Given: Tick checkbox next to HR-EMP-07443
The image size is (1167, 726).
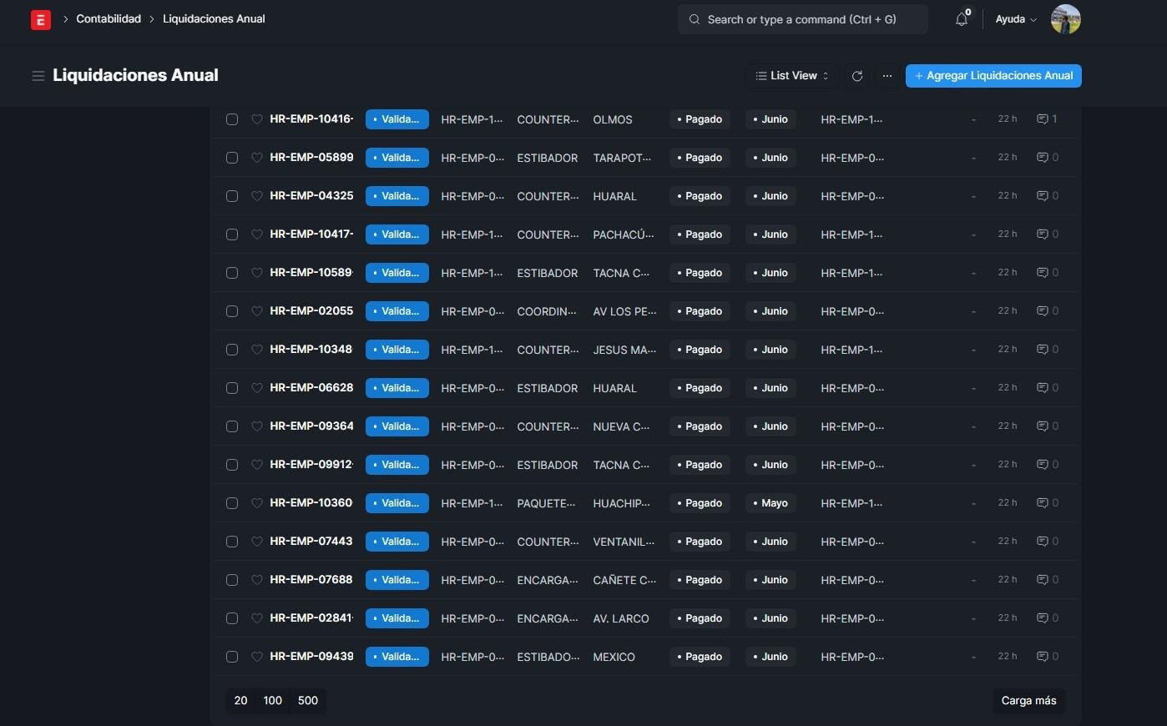Looking at the screenshot, I should click(x=232, y=542).
